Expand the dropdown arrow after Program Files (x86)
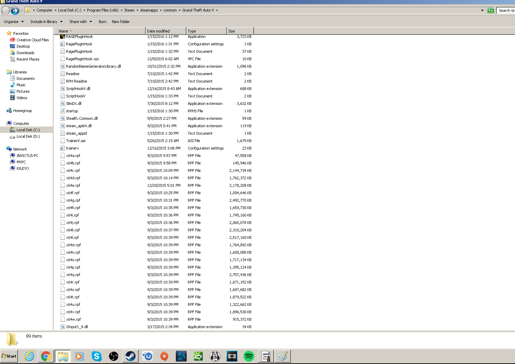 click(x=121, y=10)
